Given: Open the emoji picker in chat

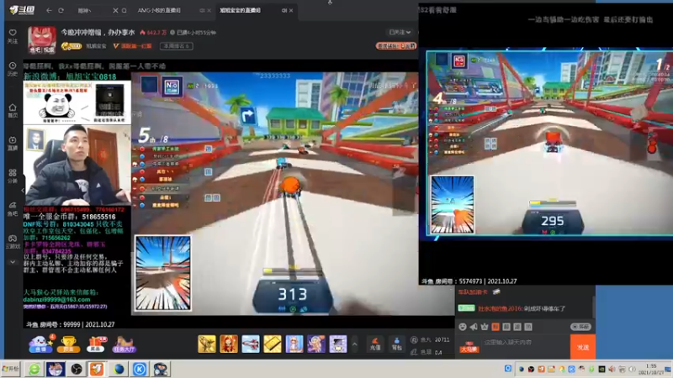Looking at the screenshot, I should pyautogui.click(x=463, y=327).
